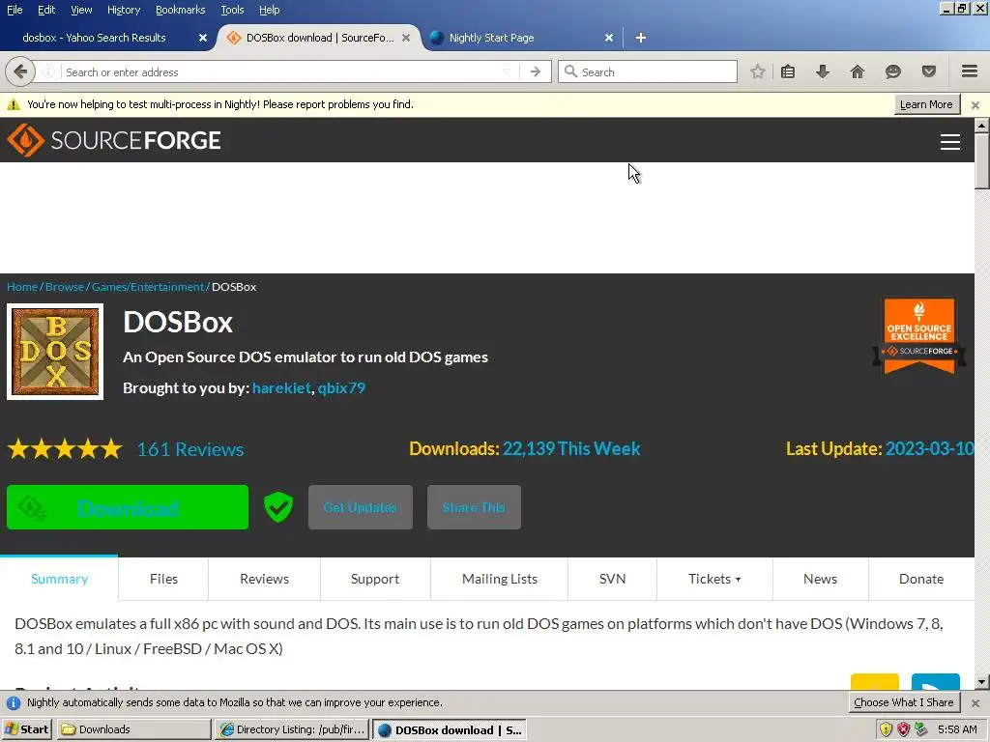This screenshot has width=990, height=742.
Task: Open the News tab
Action: point(820,580)
